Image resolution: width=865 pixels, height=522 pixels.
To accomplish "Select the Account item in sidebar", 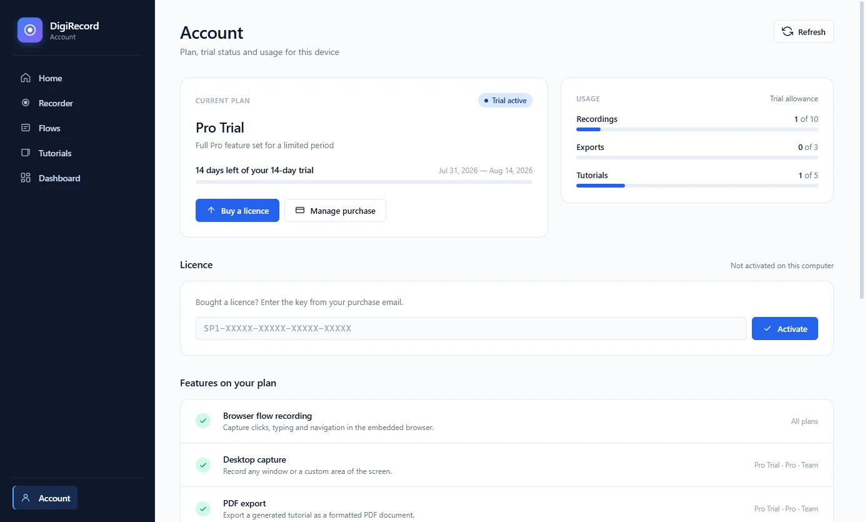I will click(45, 498).
